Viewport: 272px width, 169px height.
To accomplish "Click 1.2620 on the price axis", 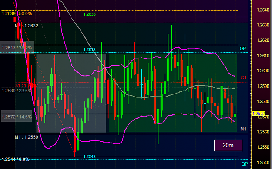I will click(263, 40).
